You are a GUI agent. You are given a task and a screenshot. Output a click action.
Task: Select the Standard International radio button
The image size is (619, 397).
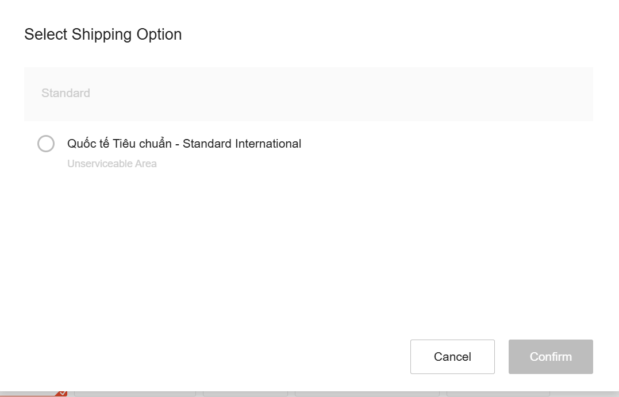pos(46,144)
